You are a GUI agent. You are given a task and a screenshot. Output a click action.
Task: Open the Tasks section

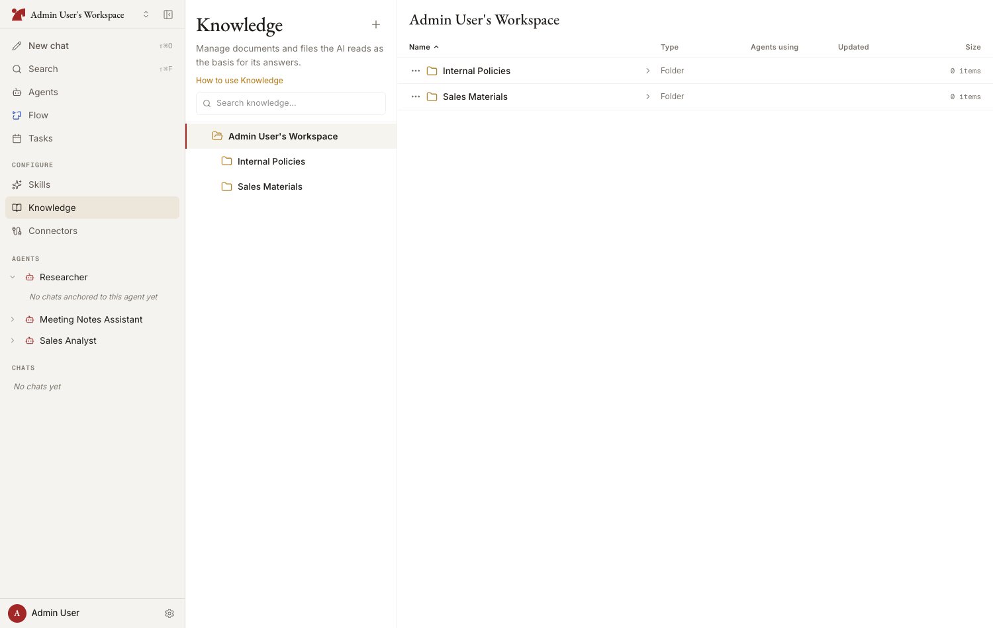[x=92, y=138]
